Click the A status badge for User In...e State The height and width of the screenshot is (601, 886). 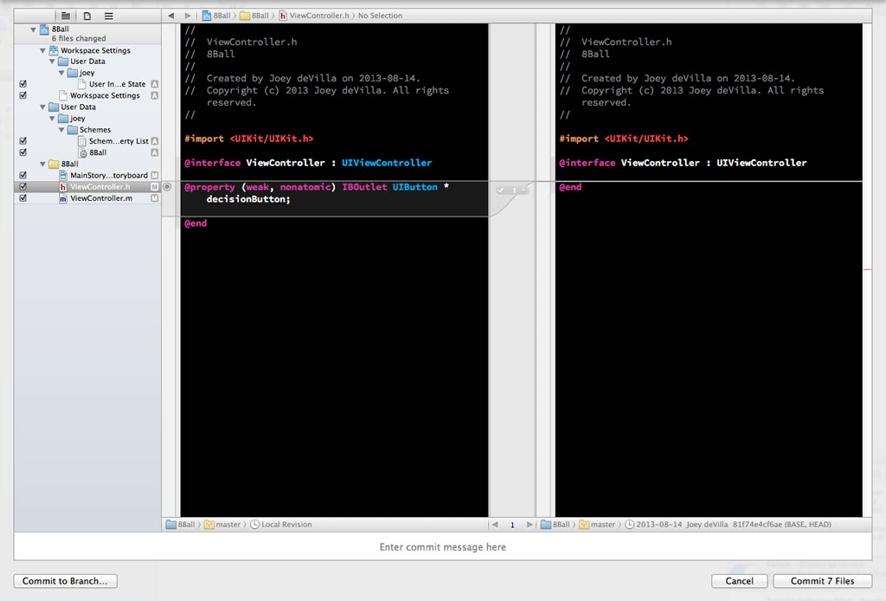pyautogui.click(x=154, y=84)
